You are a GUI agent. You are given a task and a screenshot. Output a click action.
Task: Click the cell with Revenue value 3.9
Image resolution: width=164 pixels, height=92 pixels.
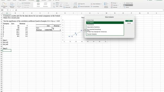23,28
